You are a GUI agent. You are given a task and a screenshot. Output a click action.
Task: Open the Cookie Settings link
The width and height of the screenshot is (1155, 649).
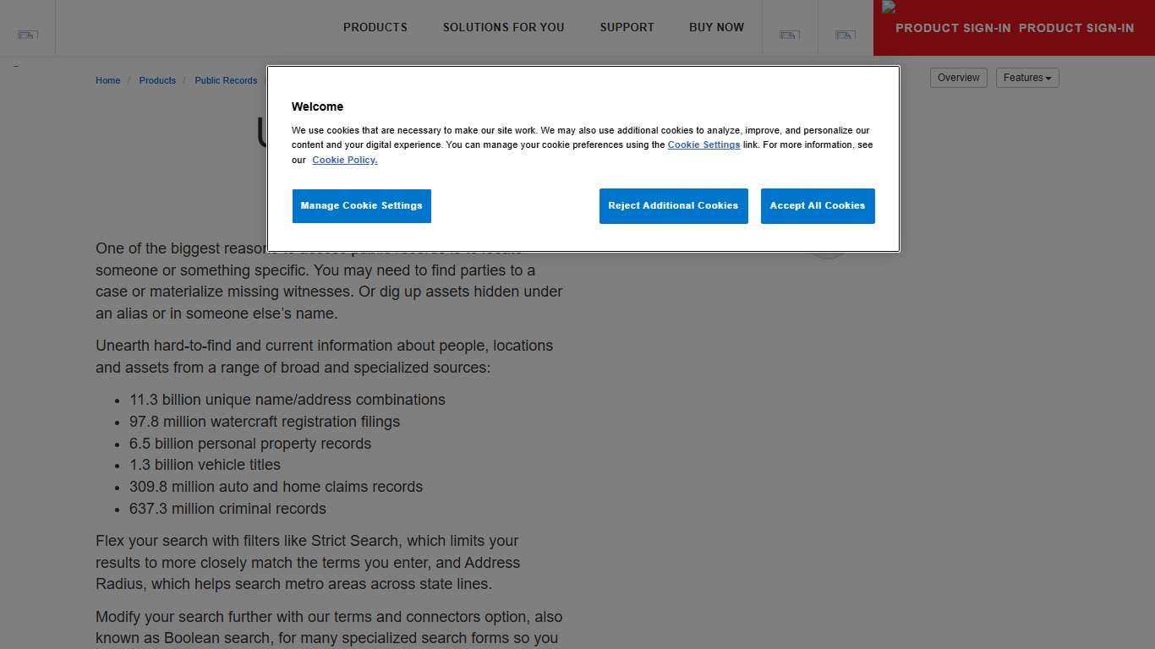(703, 145)
